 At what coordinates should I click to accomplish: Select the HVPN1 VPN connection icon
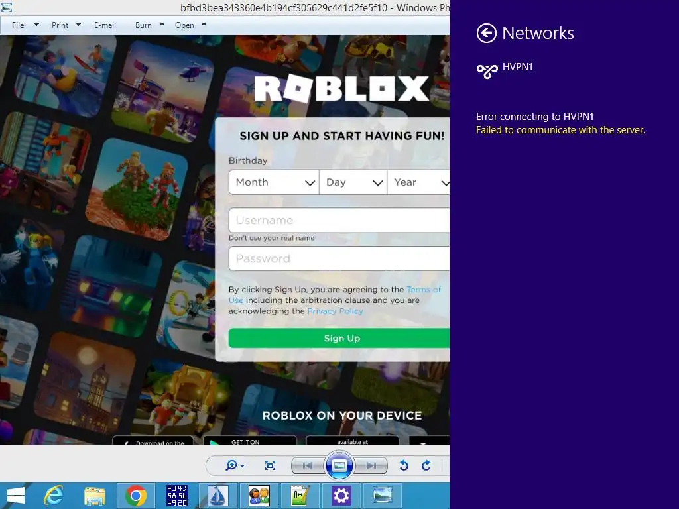(x=487, y=70)
